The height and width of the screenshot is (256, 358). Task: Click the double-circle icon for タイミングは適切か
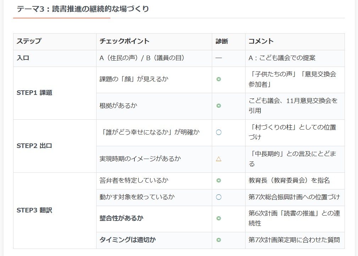(x=219, y=240)
